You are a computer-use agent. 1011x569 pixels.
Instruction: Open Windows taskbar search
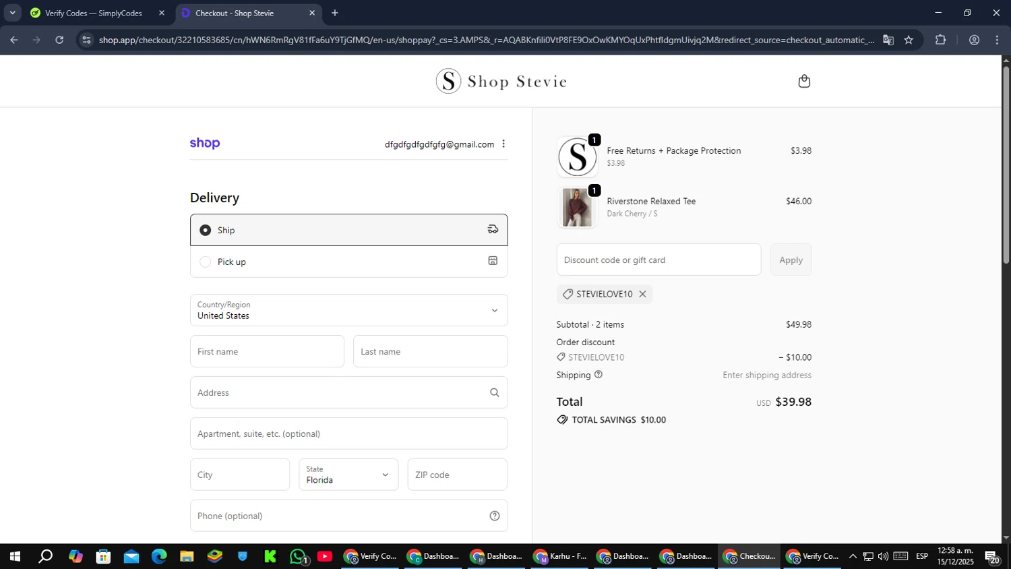tap(45, 556)
